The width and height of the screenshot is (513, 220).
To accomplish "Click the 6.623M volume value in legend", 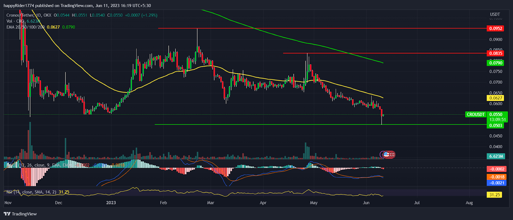I will click(33, 21).
